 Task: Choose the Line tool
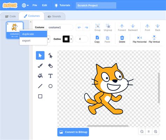(x=40, y=86)
